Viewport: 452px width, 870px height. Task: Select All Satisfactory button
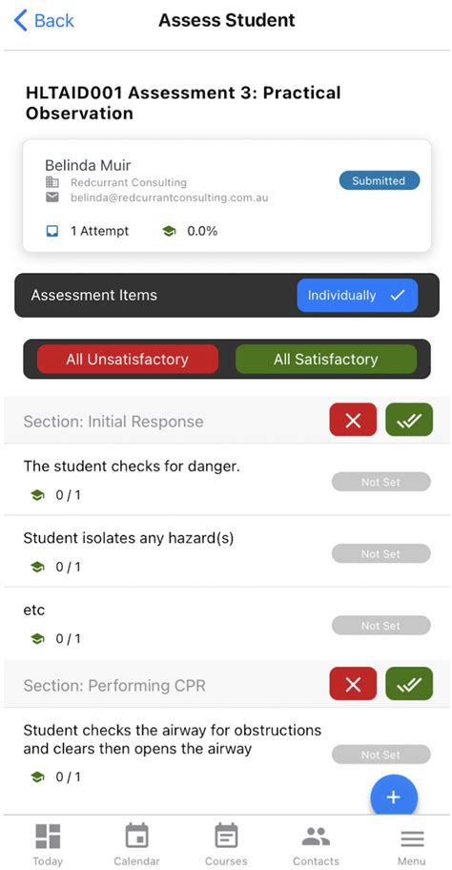pos(326,359)
